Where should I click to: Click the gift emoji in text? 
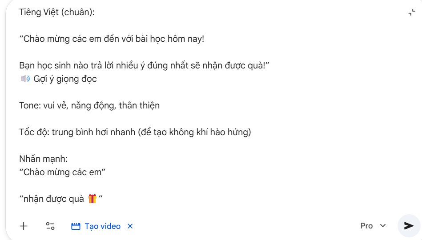click(x=92, y=199)
